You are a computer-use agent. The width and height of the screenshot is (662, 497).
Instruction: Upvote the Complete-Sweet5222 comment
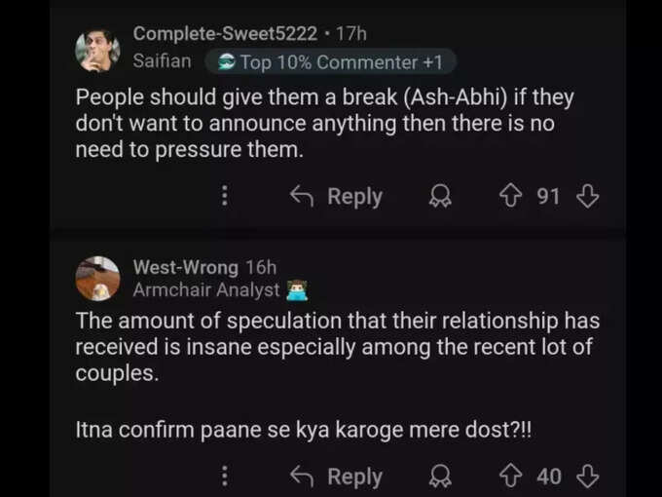[x=511, y=196]
